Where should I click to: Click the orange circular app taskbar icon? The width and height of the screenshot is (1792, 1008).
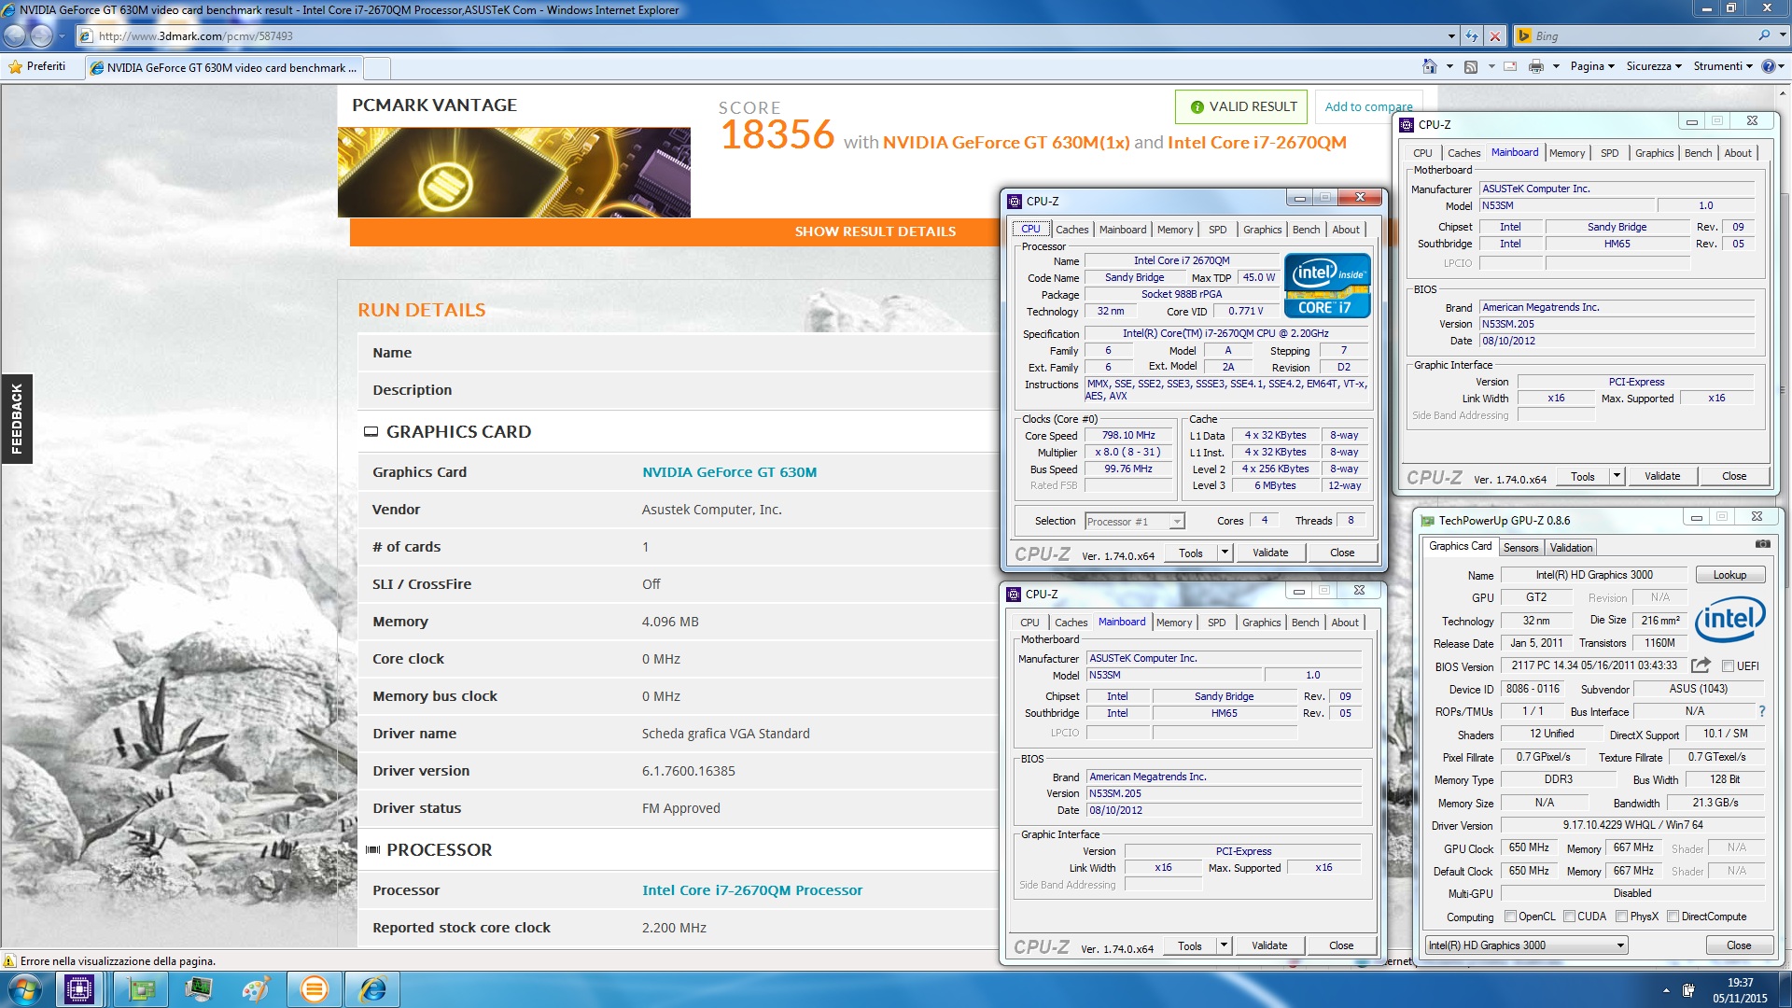tap(315, 989)
